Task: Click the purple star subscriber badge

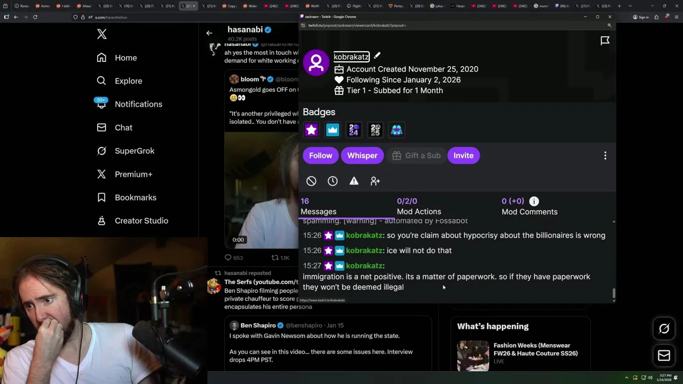Action: point(311,130)
